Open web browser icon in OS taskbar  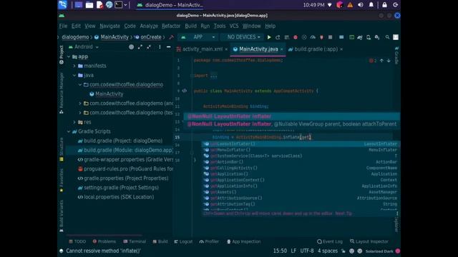pos(109,5)
